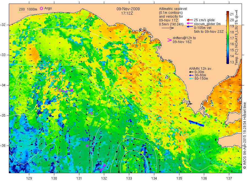Click the 'drifters@12h to' label

tap(184, 38)
